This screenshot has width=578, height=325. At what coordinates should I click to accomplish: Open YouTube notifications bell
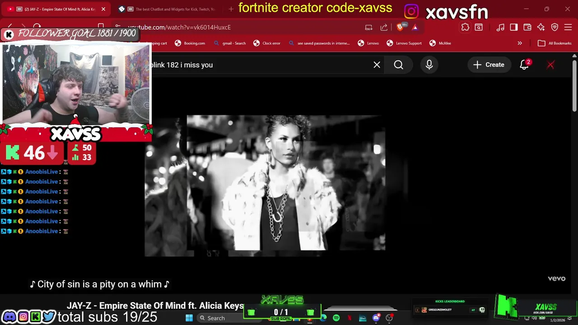coord(524,65)
